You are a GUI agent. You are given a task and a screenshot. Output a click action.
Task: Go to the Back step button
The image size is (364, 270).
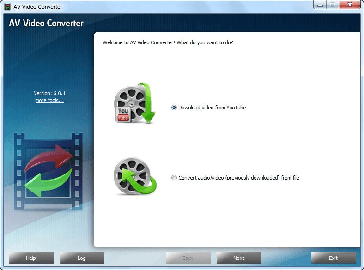pyautogui.click(x=188, y=258)
